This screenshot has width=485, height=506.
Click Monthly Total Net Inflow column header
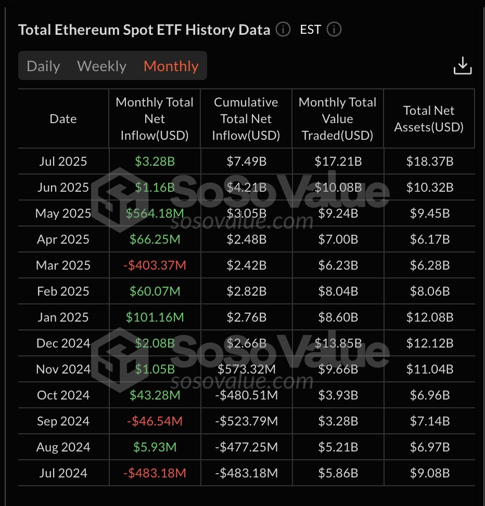(x=155, y=119)
